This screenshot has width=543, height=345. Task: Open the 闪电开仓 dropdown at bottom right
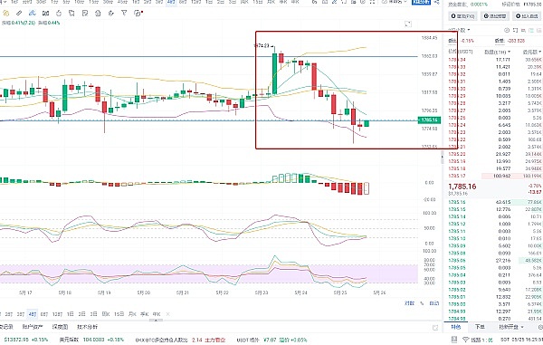(511, 327)
